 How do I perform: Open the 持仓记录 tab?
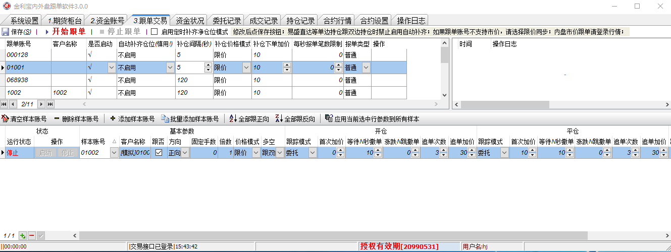[300, 21]
